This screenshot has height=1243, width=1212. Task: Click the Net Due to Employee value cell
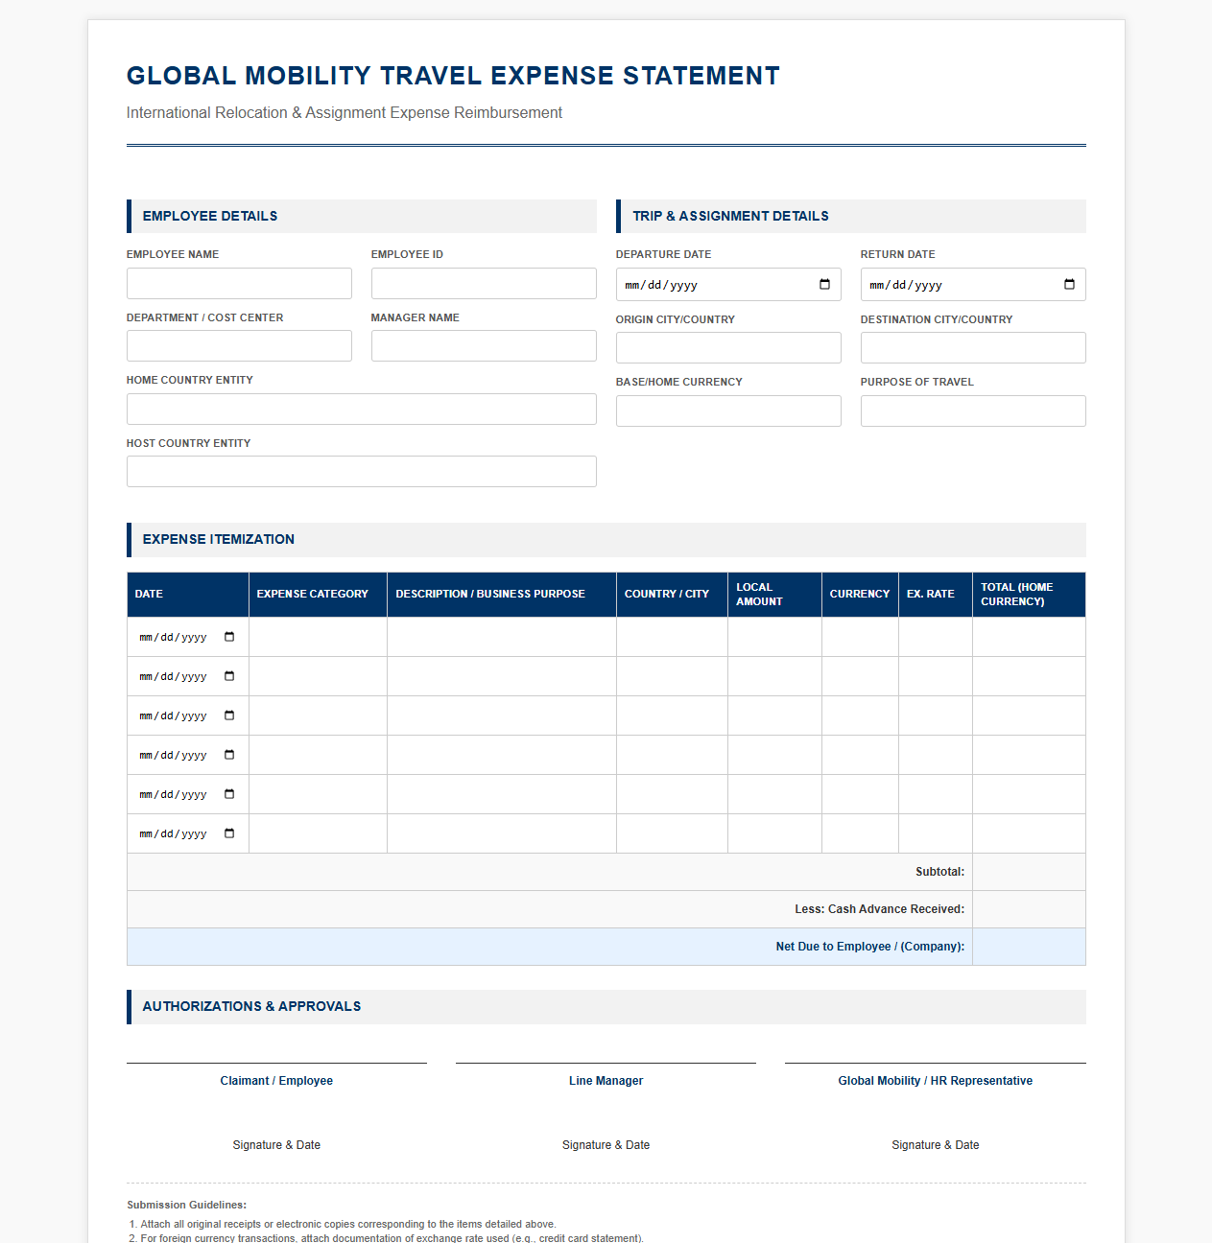pos(1029,947)
